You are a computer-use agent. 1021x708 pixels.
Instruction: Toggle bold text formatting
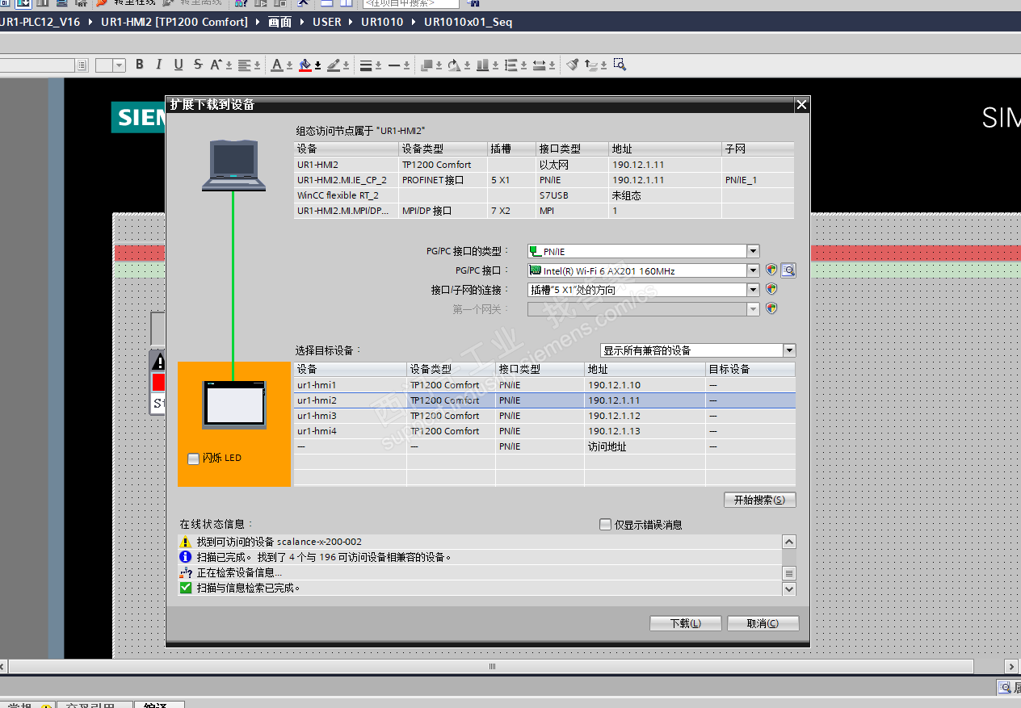click(x=140, y=65)
